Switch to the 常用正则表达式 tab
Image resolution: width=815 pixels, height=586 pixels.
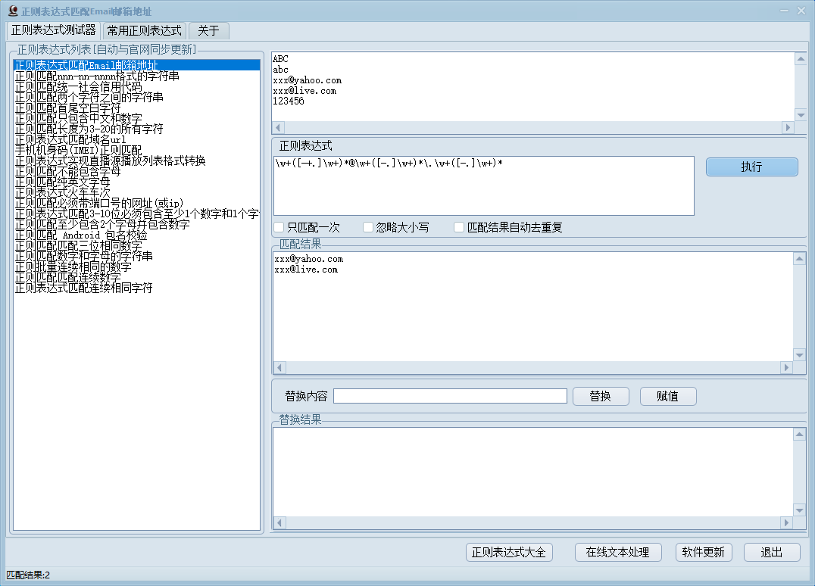click(x=144, y=30)
